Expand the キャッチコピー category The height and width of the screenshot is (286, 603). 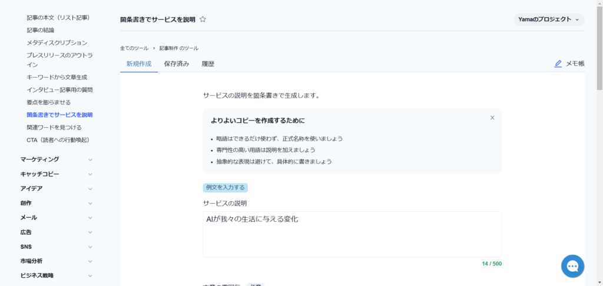pos(56,174)
